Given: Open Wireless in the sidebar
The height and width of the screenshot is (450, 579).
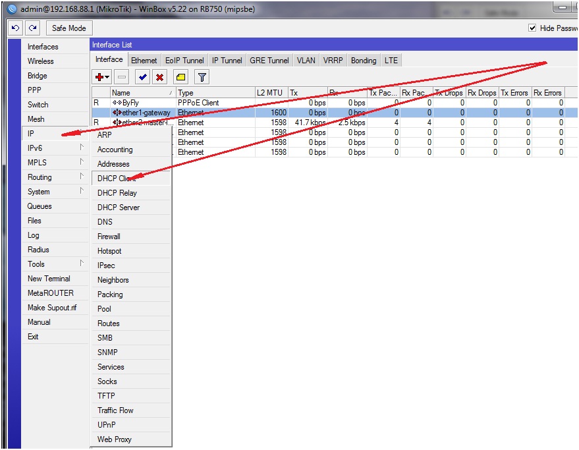Looking at the screenshot, I should click(x=55, y=61).
